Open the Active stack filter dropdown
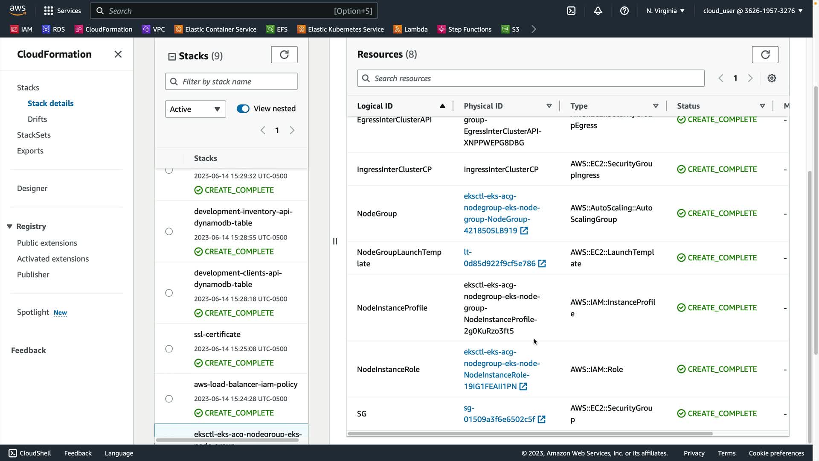Screen dimensions: 819x461 195,109
